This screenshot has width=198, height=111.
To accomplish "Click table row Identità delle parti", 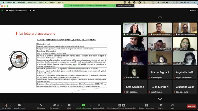I will [72, 44].
